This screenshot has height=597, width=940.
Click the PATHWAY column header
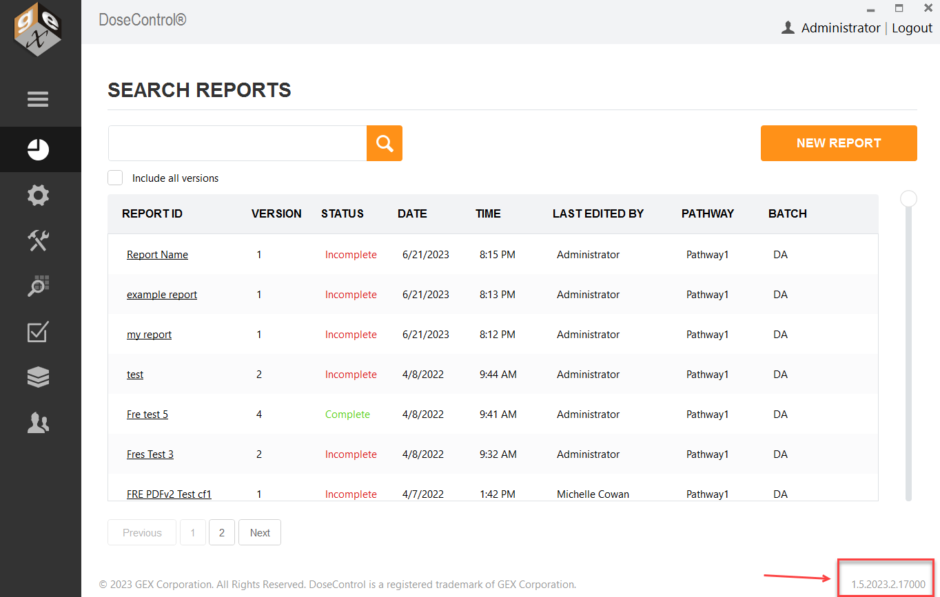[708, 213]
